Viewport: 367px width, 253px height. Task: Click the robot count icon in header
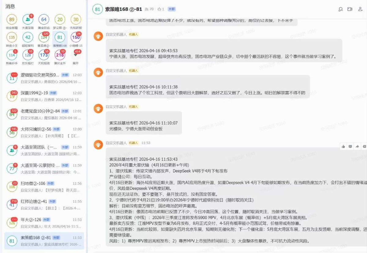(x=161, y=9)
